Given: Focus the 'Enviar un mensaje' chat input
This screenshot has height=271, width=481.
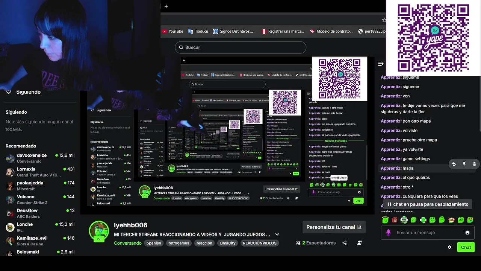Looking at the screenshot, I should (427, 233).
